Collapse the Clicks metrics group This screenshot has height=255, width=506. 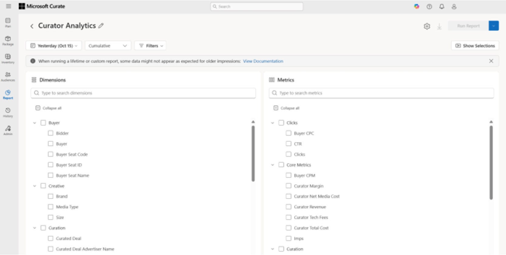coord(272,123)
